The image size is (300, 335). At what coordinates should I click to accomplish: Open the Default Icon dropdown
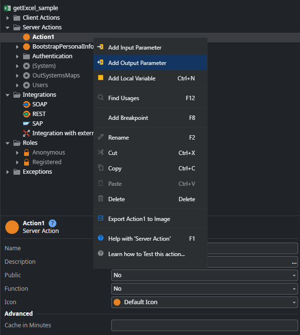pos(205,302)
